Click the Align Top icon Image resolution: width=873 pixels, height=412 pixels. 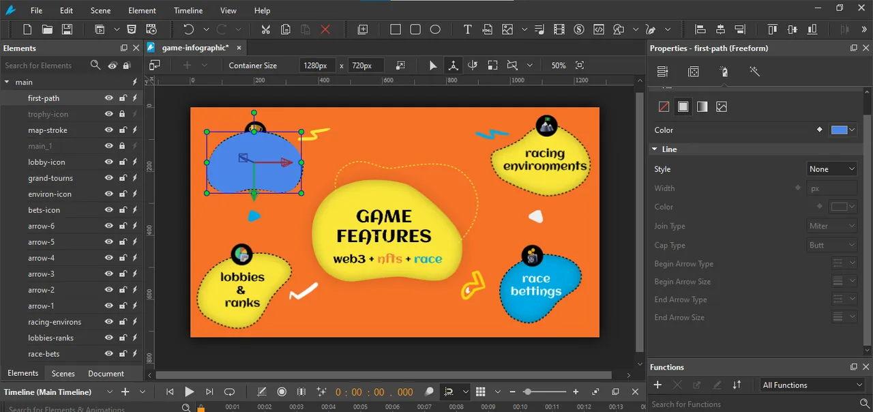click(x=772, y=29)
